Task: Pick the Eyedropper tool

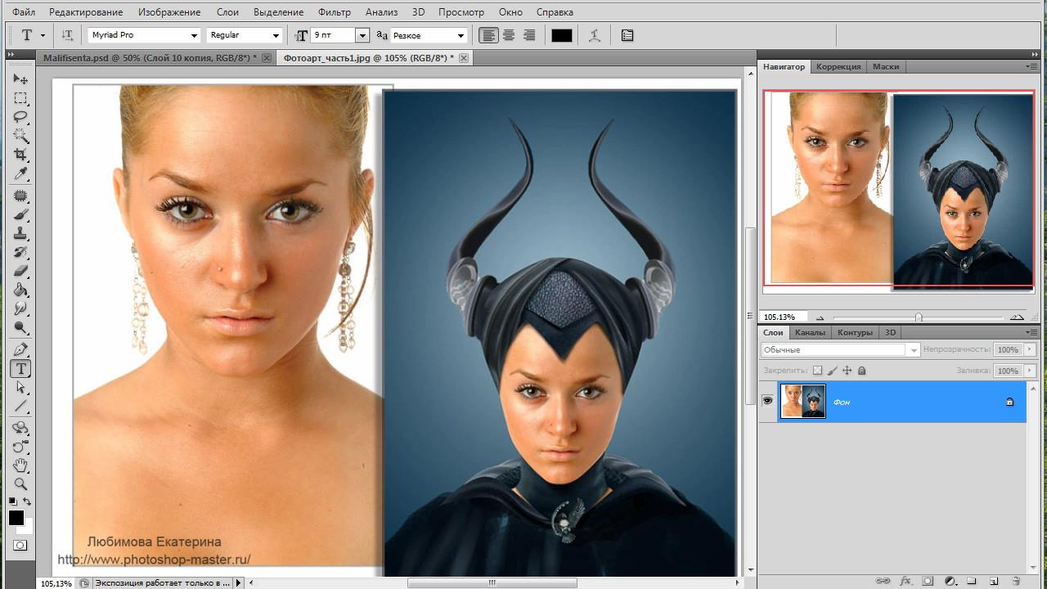Action: point(20,174)
